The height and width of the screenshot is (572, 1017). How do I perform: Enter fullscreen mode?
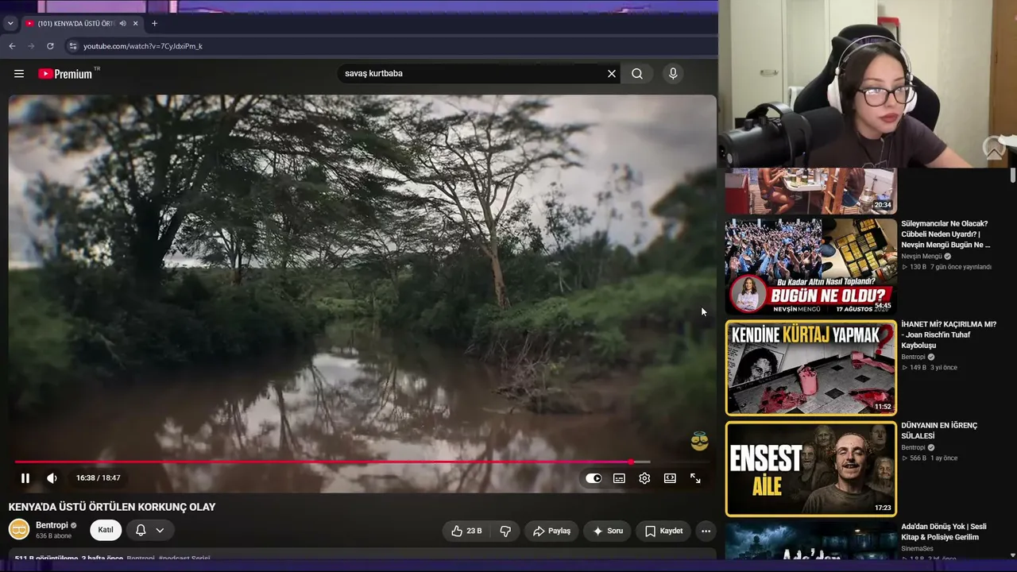(695, 478)
